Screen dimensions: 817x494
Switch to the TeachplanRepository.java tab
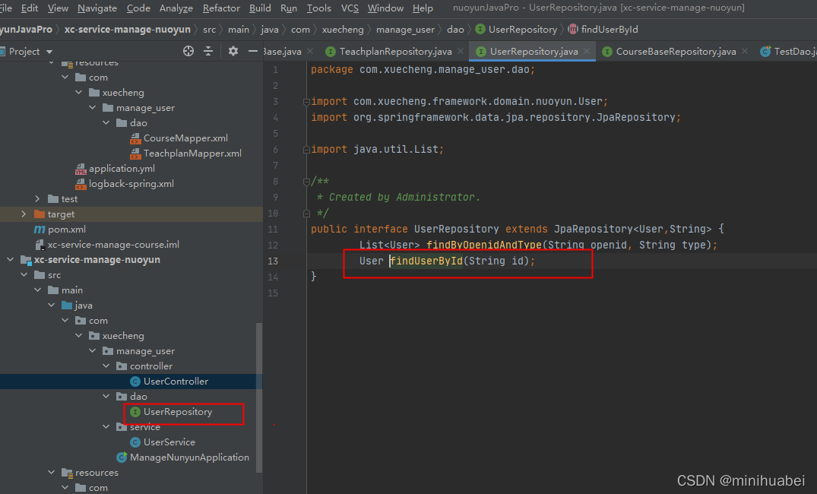click(x=395, y=52)
